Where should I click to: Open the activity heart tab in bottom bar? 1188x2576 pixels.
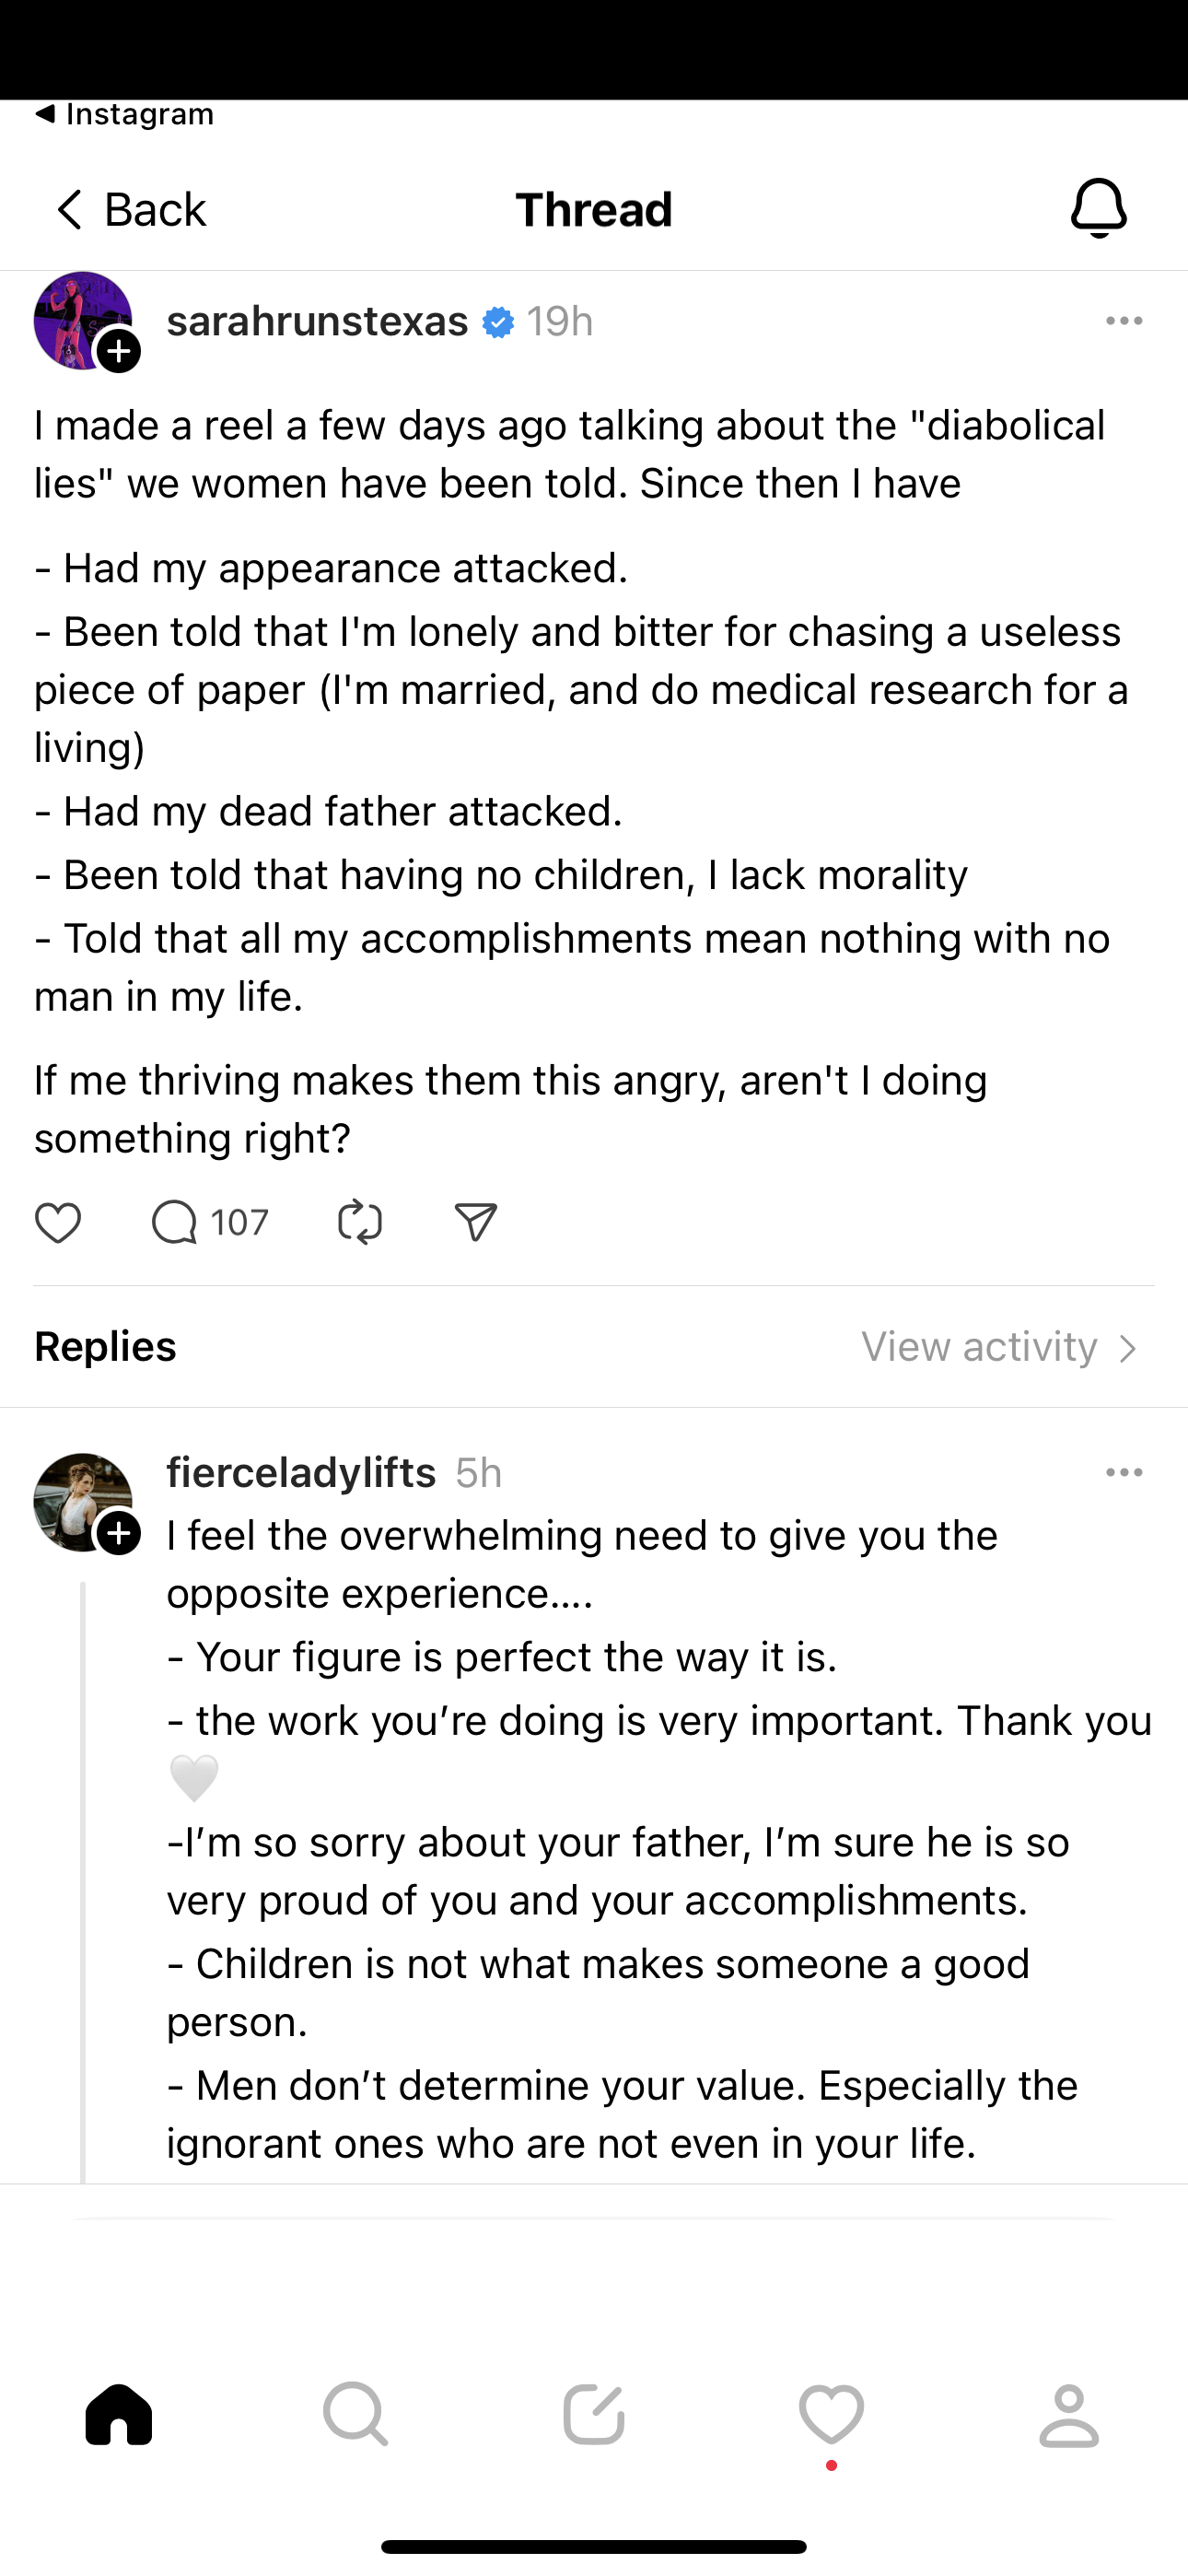(x=831, y=2414)
